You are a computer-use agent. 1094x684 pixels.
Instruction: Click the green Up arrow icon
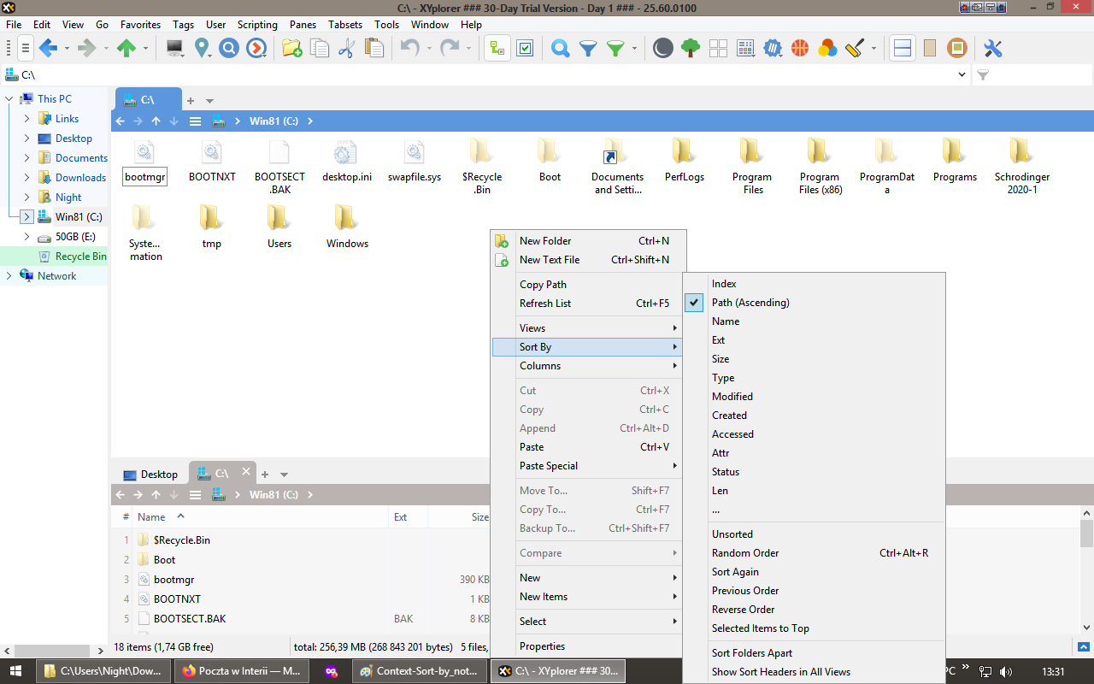(x=126, y=49)
